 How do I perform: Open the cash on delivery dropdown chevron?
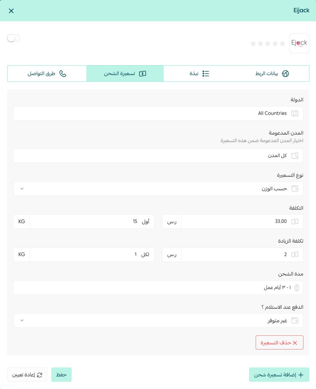22,320
